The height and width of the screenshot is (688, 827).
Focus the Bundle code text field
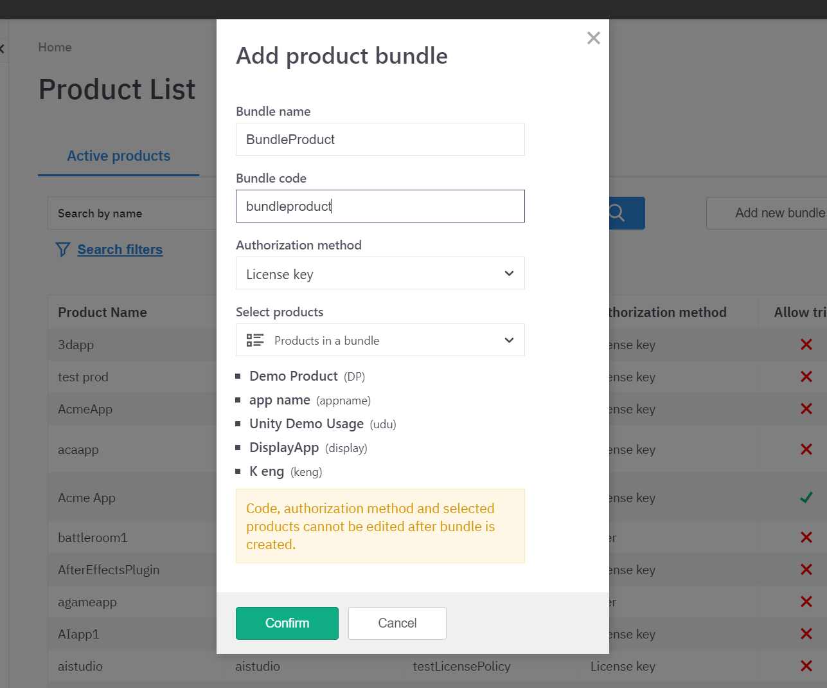click(380, 206)
